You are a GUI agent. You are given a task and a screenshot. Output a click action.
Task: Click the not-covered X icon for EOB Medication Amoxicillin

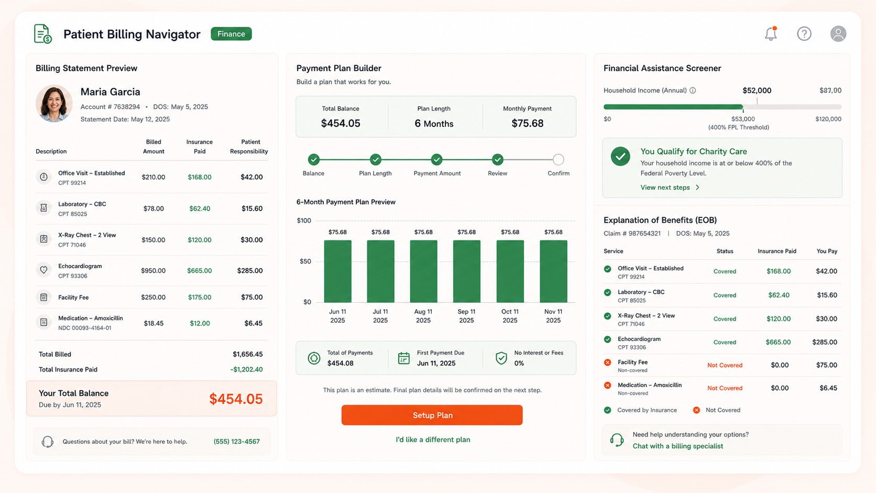coord(608,385)
